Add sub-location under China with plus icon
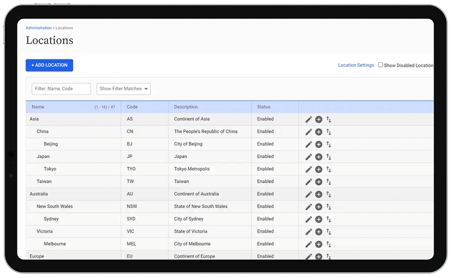This screenshot has height=278, width=451. click(319, 132)
